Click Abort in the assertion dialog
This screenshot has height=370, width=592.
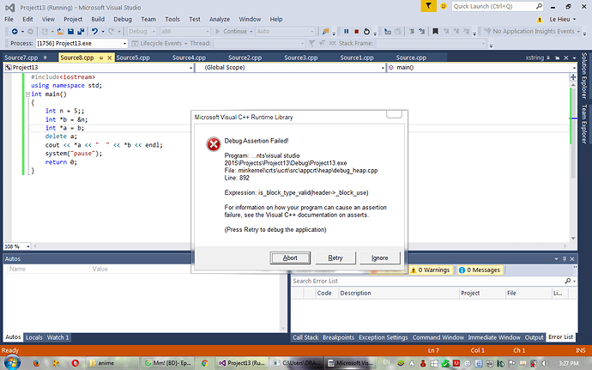point(290,258)
